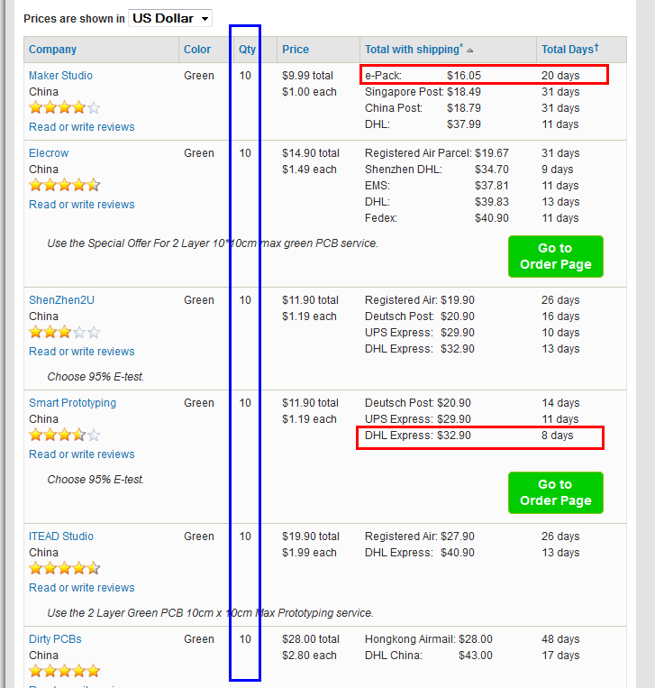Click the ascending sort arrow icon
The image size is (655, 688).
(469, 50)
